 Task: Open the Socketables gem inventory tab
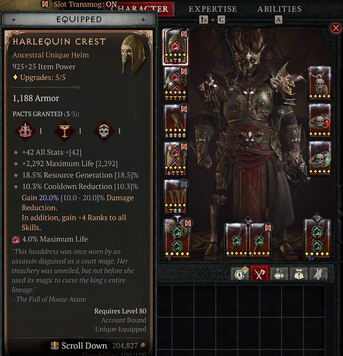click(240, 274)
